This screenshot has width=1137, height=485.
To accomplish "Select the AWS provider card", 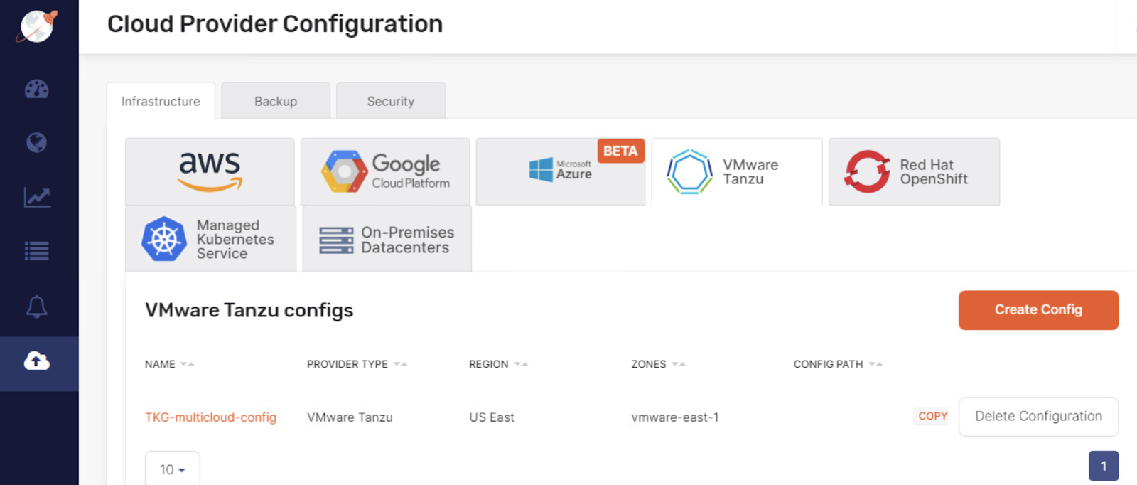I will tap(210, 171).
